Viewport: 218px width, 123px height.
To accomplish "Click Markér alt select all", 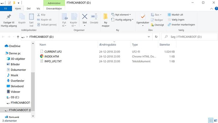I will [175, 15].
